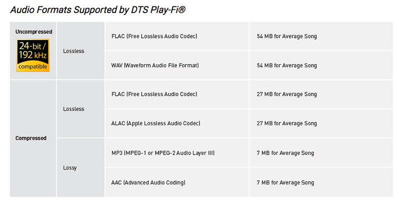The height and width of the screenshot is (202, 399).
Task: Click the FLAC entry in the Uncompressed section
Action: tap(154, 36)
